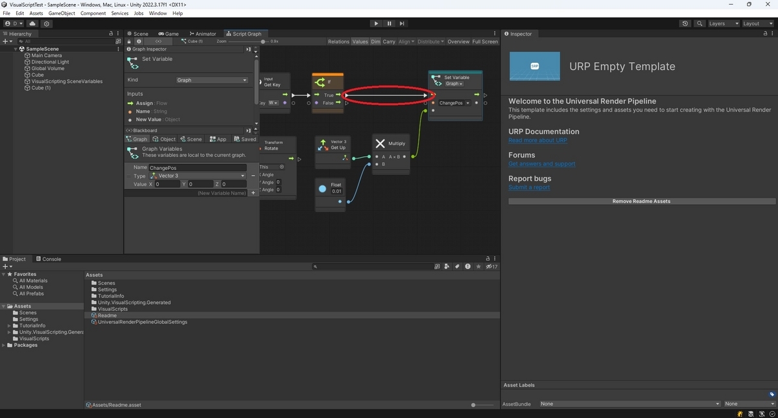Click the asset labels tag icon
This screenshot has width=778, height=418.
click(772, 394)
